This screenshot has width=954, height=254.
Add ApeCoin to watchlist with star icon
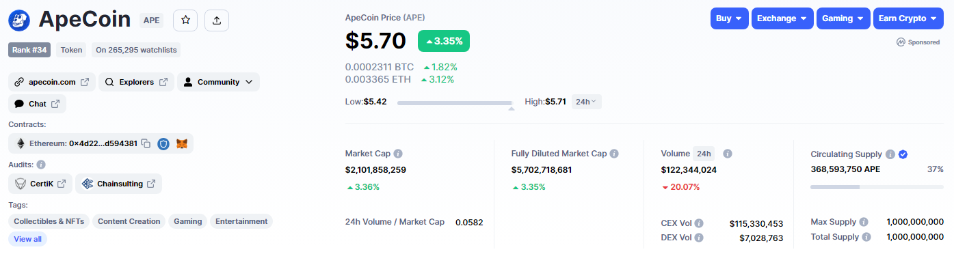pyautogui.click(x=185, y=20)
